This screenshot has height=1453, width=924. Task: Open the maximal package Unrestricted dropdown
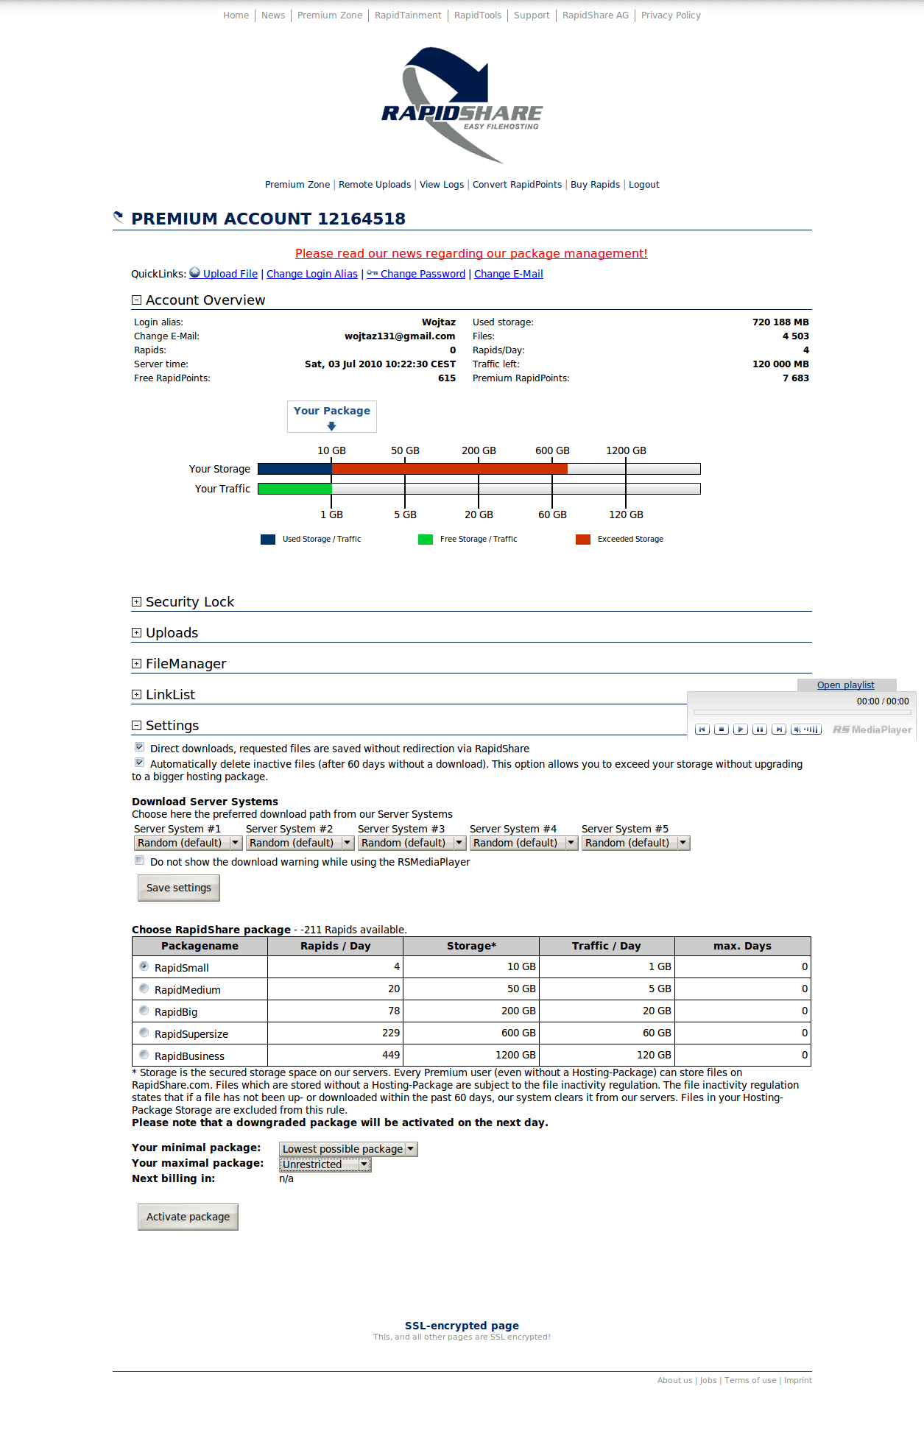click(325, 1164)
